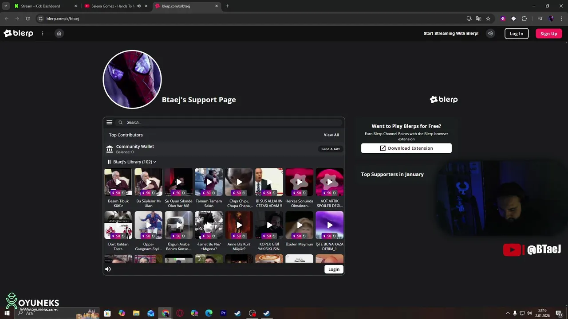Open the Chrome three-dot menu
568x319 pixels.
point(561,19)
